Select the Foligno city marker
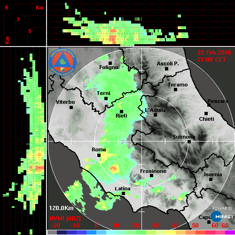This screenshot has width=235, height=235. click(x=110, y=63)
